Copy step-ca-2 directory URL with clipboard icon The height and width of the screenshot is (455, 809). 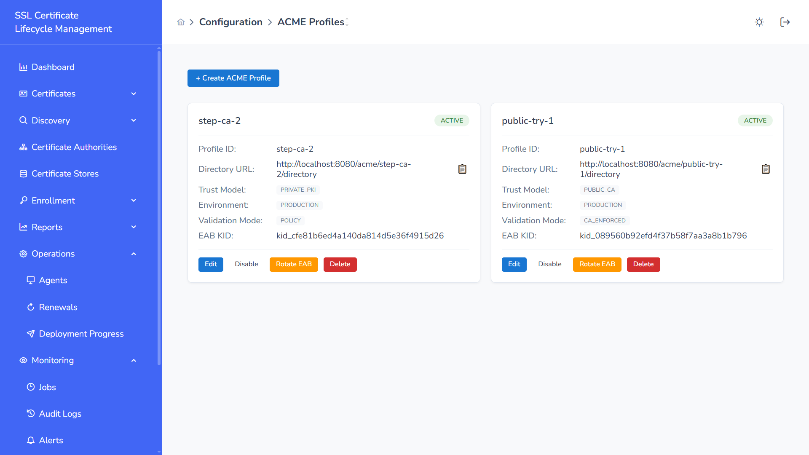[x=462, y=169]
